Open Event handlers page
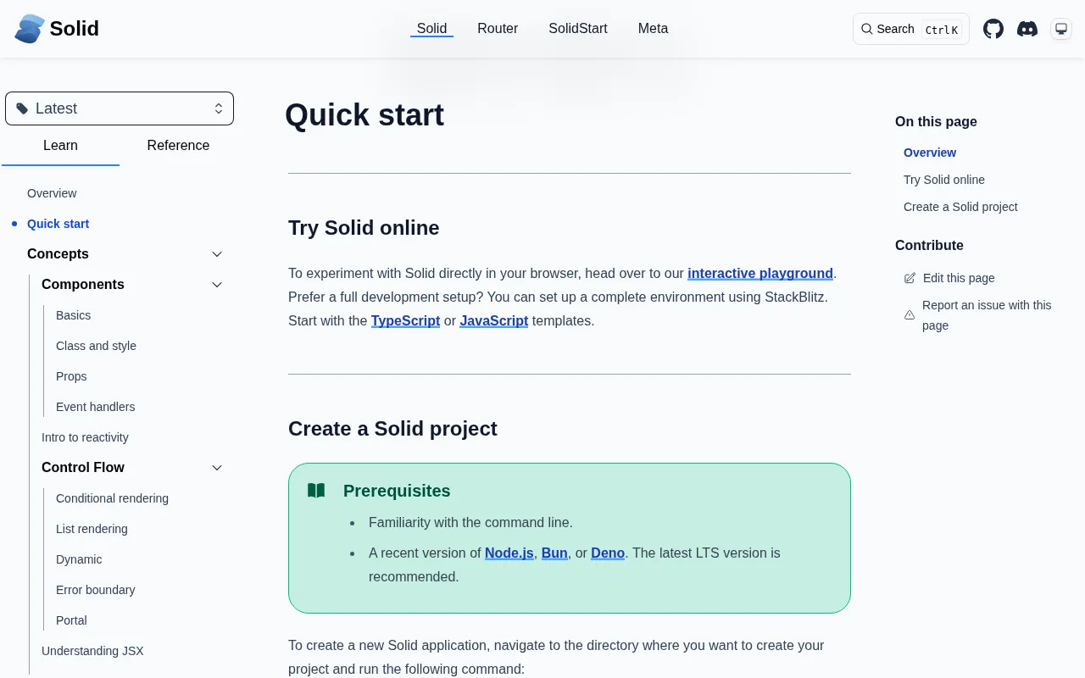 click(95, 407)
